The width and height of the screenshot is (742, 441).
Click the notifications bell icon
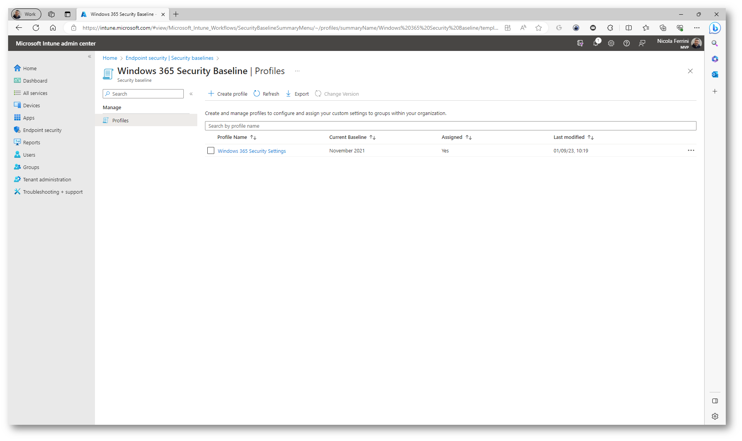596,43
